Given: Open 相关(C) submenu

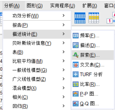Looking at the screenshot, I should point(37,97).
